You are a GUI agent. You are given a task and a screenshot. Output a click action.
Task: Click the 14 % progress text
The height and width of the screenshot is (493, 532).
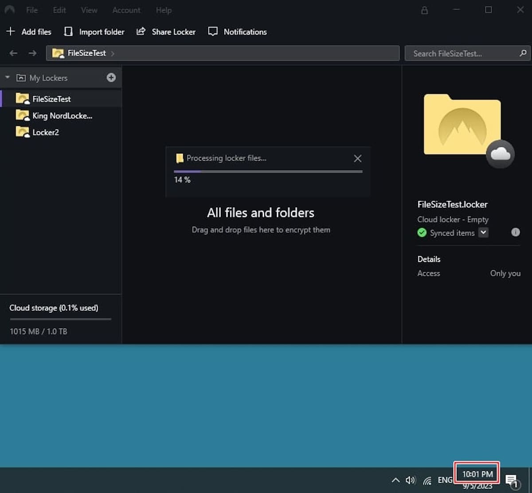point(182,180)
